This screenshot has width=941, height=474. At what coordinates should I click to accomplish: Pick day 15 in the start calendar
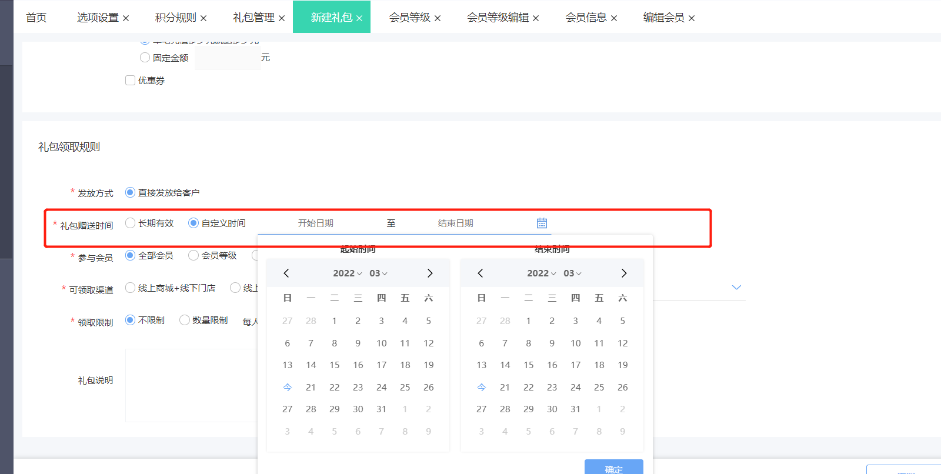pyautogui.click(x=335, y=365)
